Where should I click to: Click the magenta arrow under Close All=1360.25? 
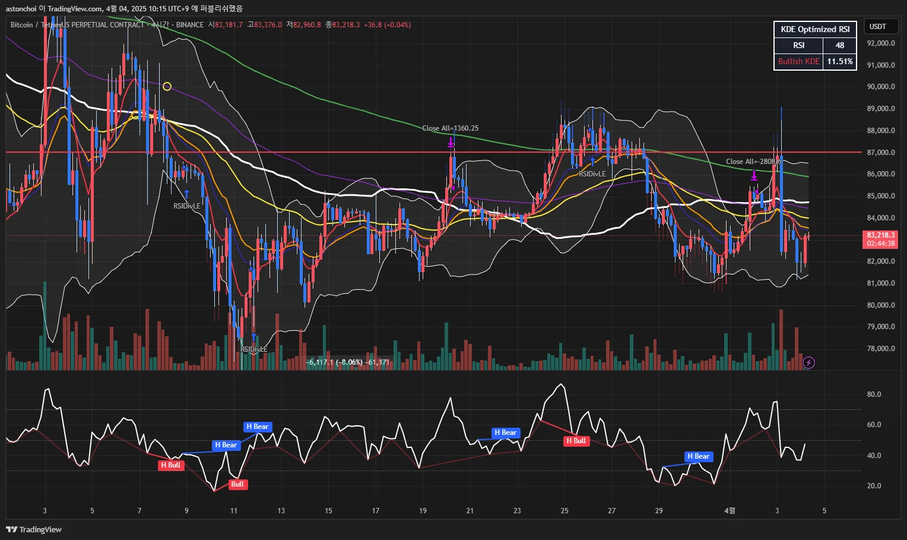coord(451,143)
